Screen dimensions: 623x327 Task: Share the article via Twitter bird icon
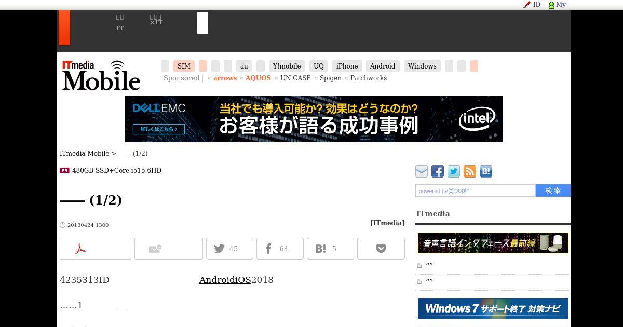coord(454,171)
